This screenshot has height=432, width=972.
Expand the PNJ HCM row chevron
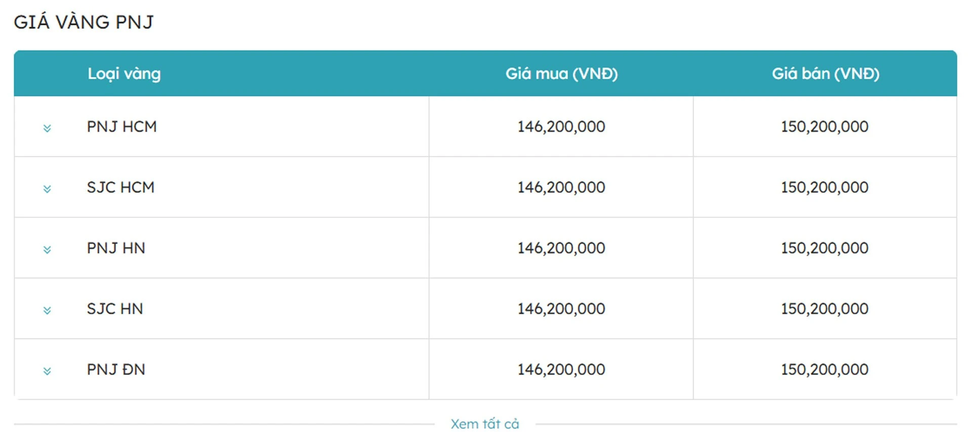tap(47, 128)
